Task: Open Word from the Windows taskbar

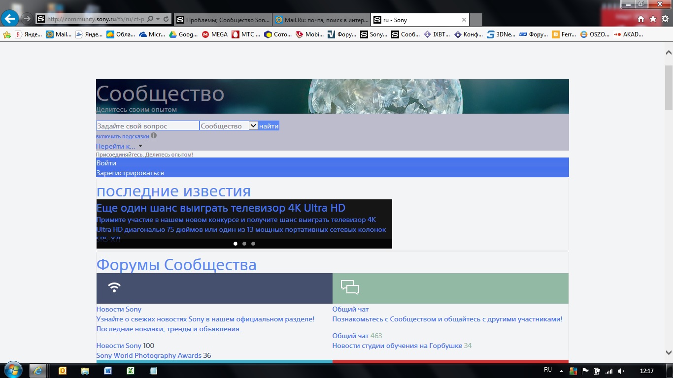Action: point(107,371)
